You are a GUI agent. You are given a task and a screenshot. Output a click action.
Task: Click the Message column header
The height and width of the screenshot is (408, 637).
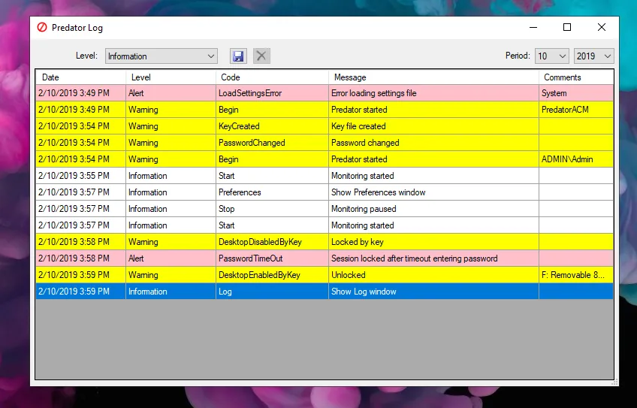pyautogui.click(x=433, y=77)
